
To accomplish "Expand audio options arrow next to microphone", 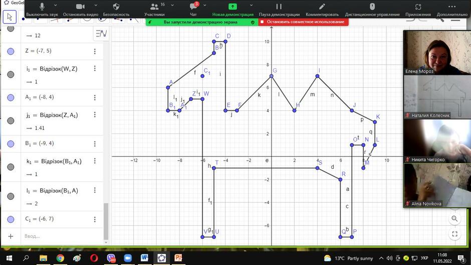I will 56,6.
